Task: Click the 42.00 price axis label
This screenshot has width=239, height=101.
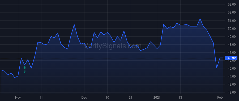Action: tap(232, 92)
